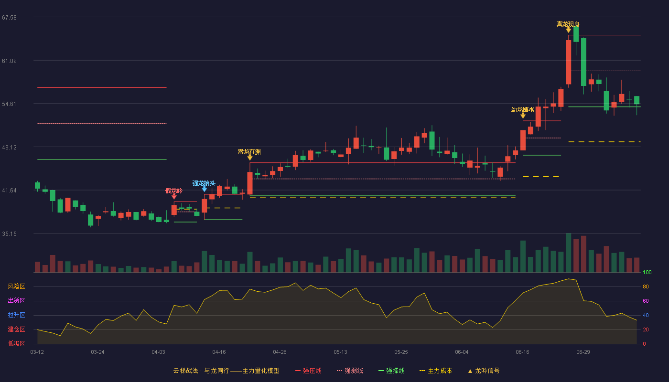Screen dimensions: 669x382
Task: Click the red 20 indicator scale value
Action: point(646,330)
